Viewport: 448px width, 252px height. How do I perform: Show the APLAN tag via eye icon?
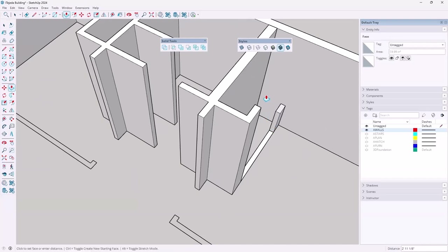366,138
